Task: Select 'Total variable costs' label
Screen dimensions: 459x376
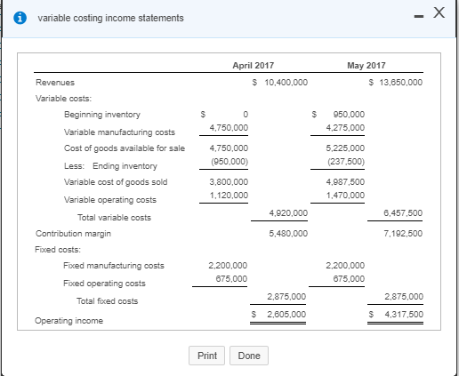Action: [x=114, y=218]
